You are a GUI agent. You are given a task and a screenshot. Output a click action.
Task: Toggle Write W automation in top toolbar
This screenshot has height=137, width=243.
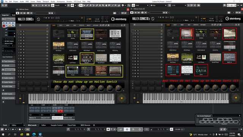tap(46, 5)
